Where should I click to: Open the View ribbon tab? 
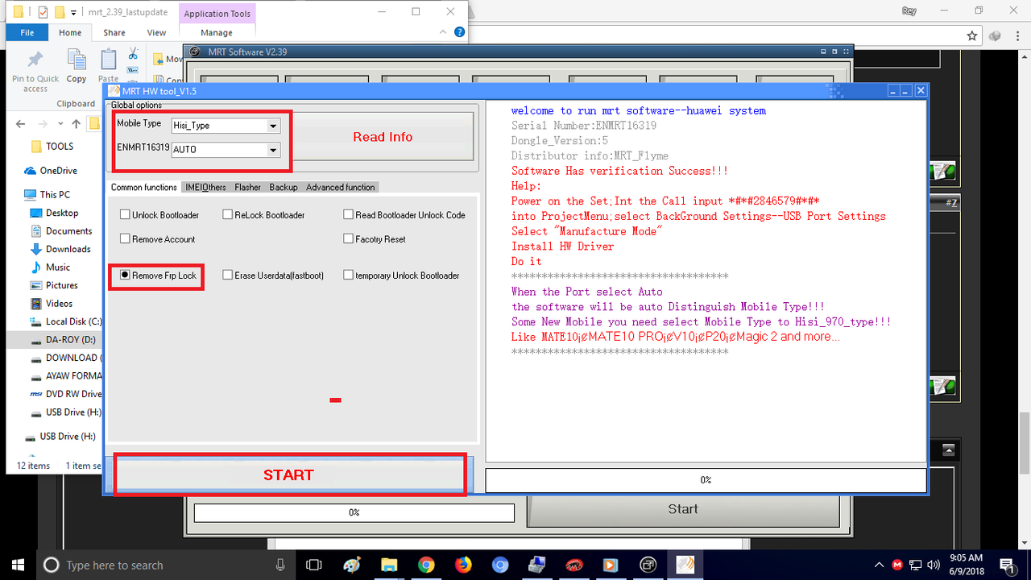pos(156,33)
